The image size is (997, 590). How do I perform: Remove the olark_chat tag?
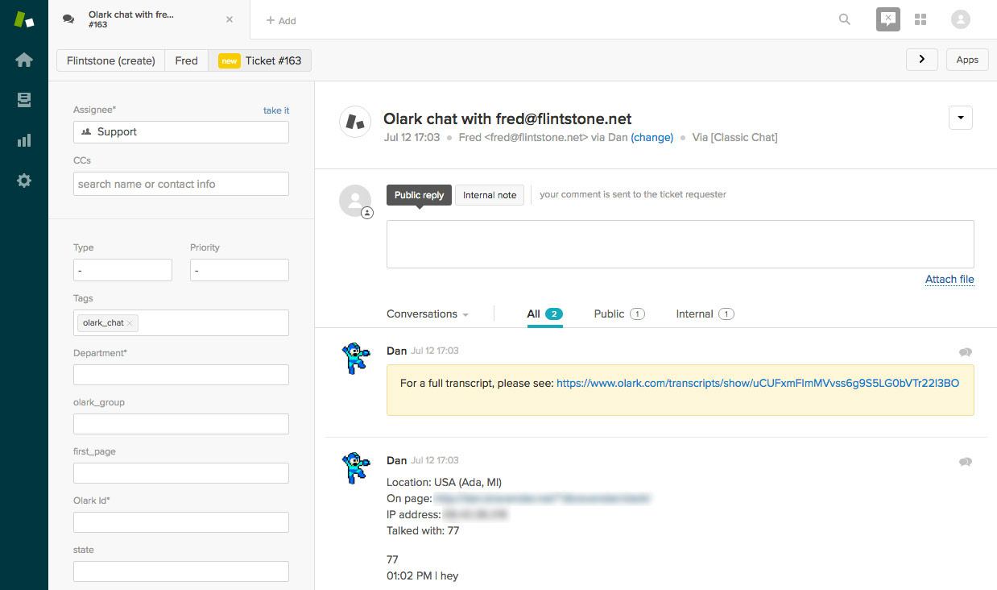[130, 323]
